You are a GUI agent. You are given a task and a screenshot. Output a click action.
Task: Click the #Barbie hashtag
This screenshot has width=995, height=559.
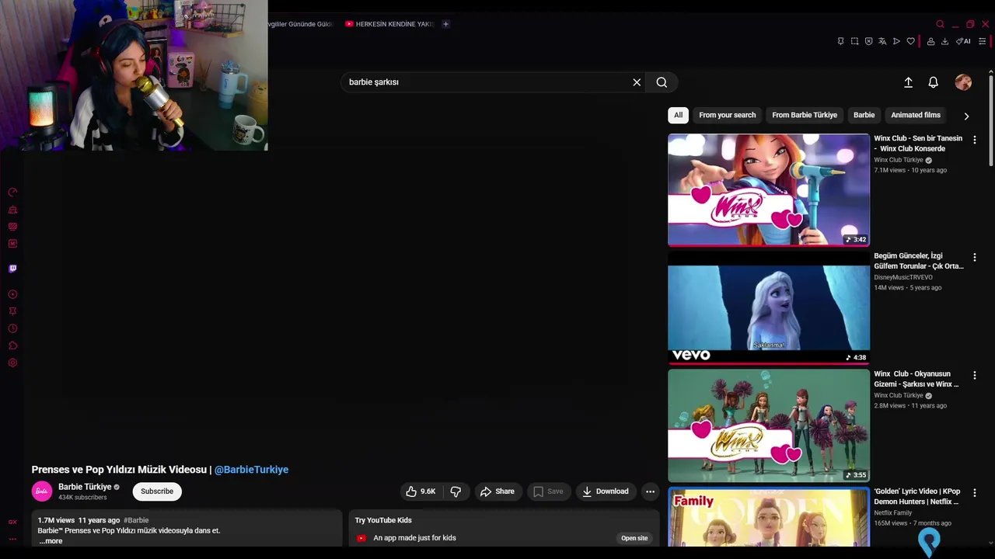pos(136,520)
